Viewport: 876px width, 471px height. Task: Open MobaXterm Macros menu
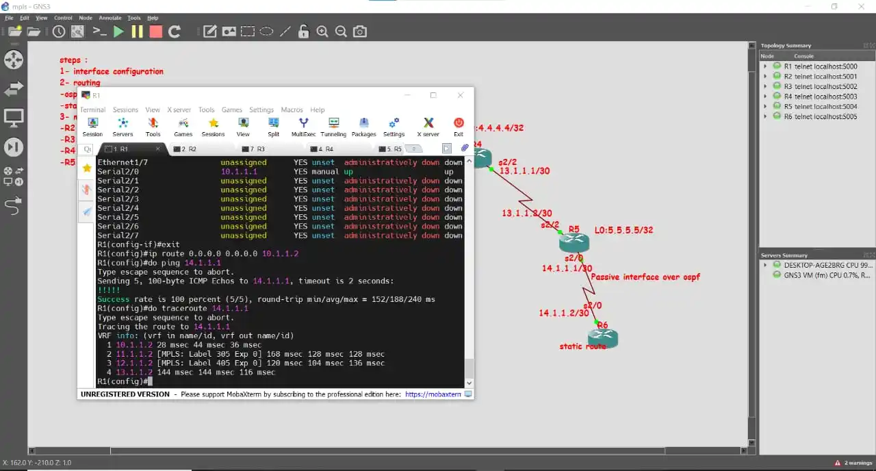(x=292, y=110)
